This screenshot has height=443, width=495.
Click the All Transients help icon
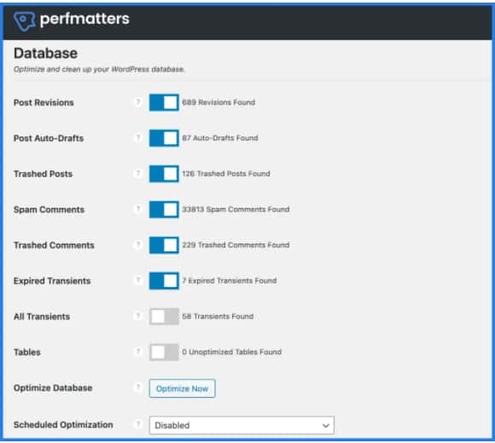tap(138, 316)
